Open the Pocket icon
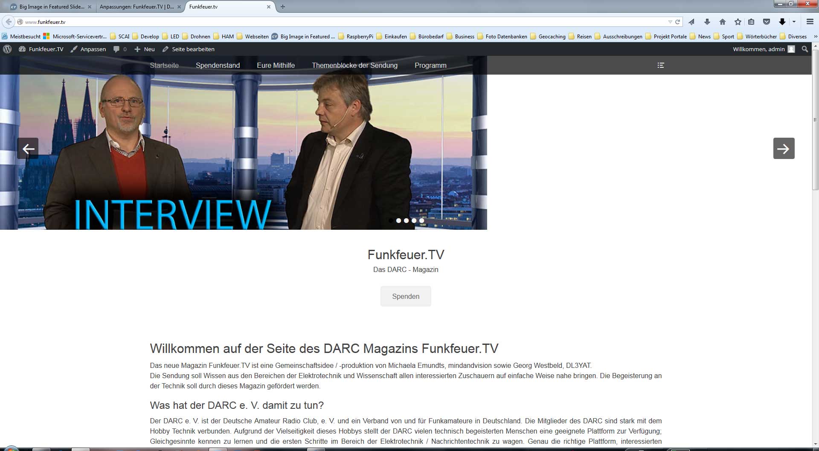The height and width of the screenshot is (451, 819). pos(767,22)
